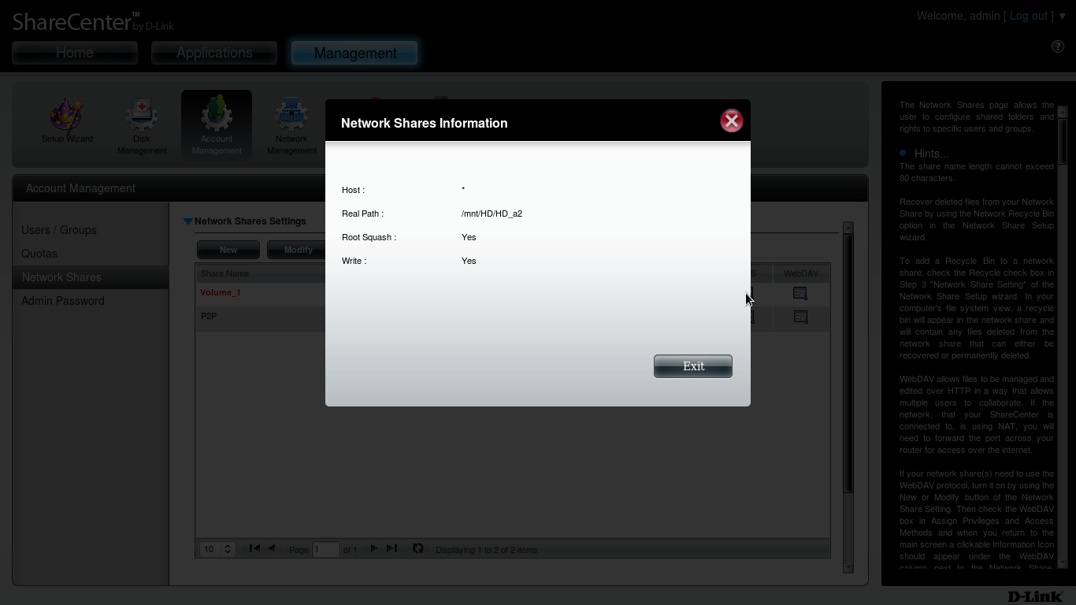The width and height of the screenshot is (1076, 605).
Task: Click the Hints... heading in the help panel
Action: pyautogui.click(x=931, y=154)
